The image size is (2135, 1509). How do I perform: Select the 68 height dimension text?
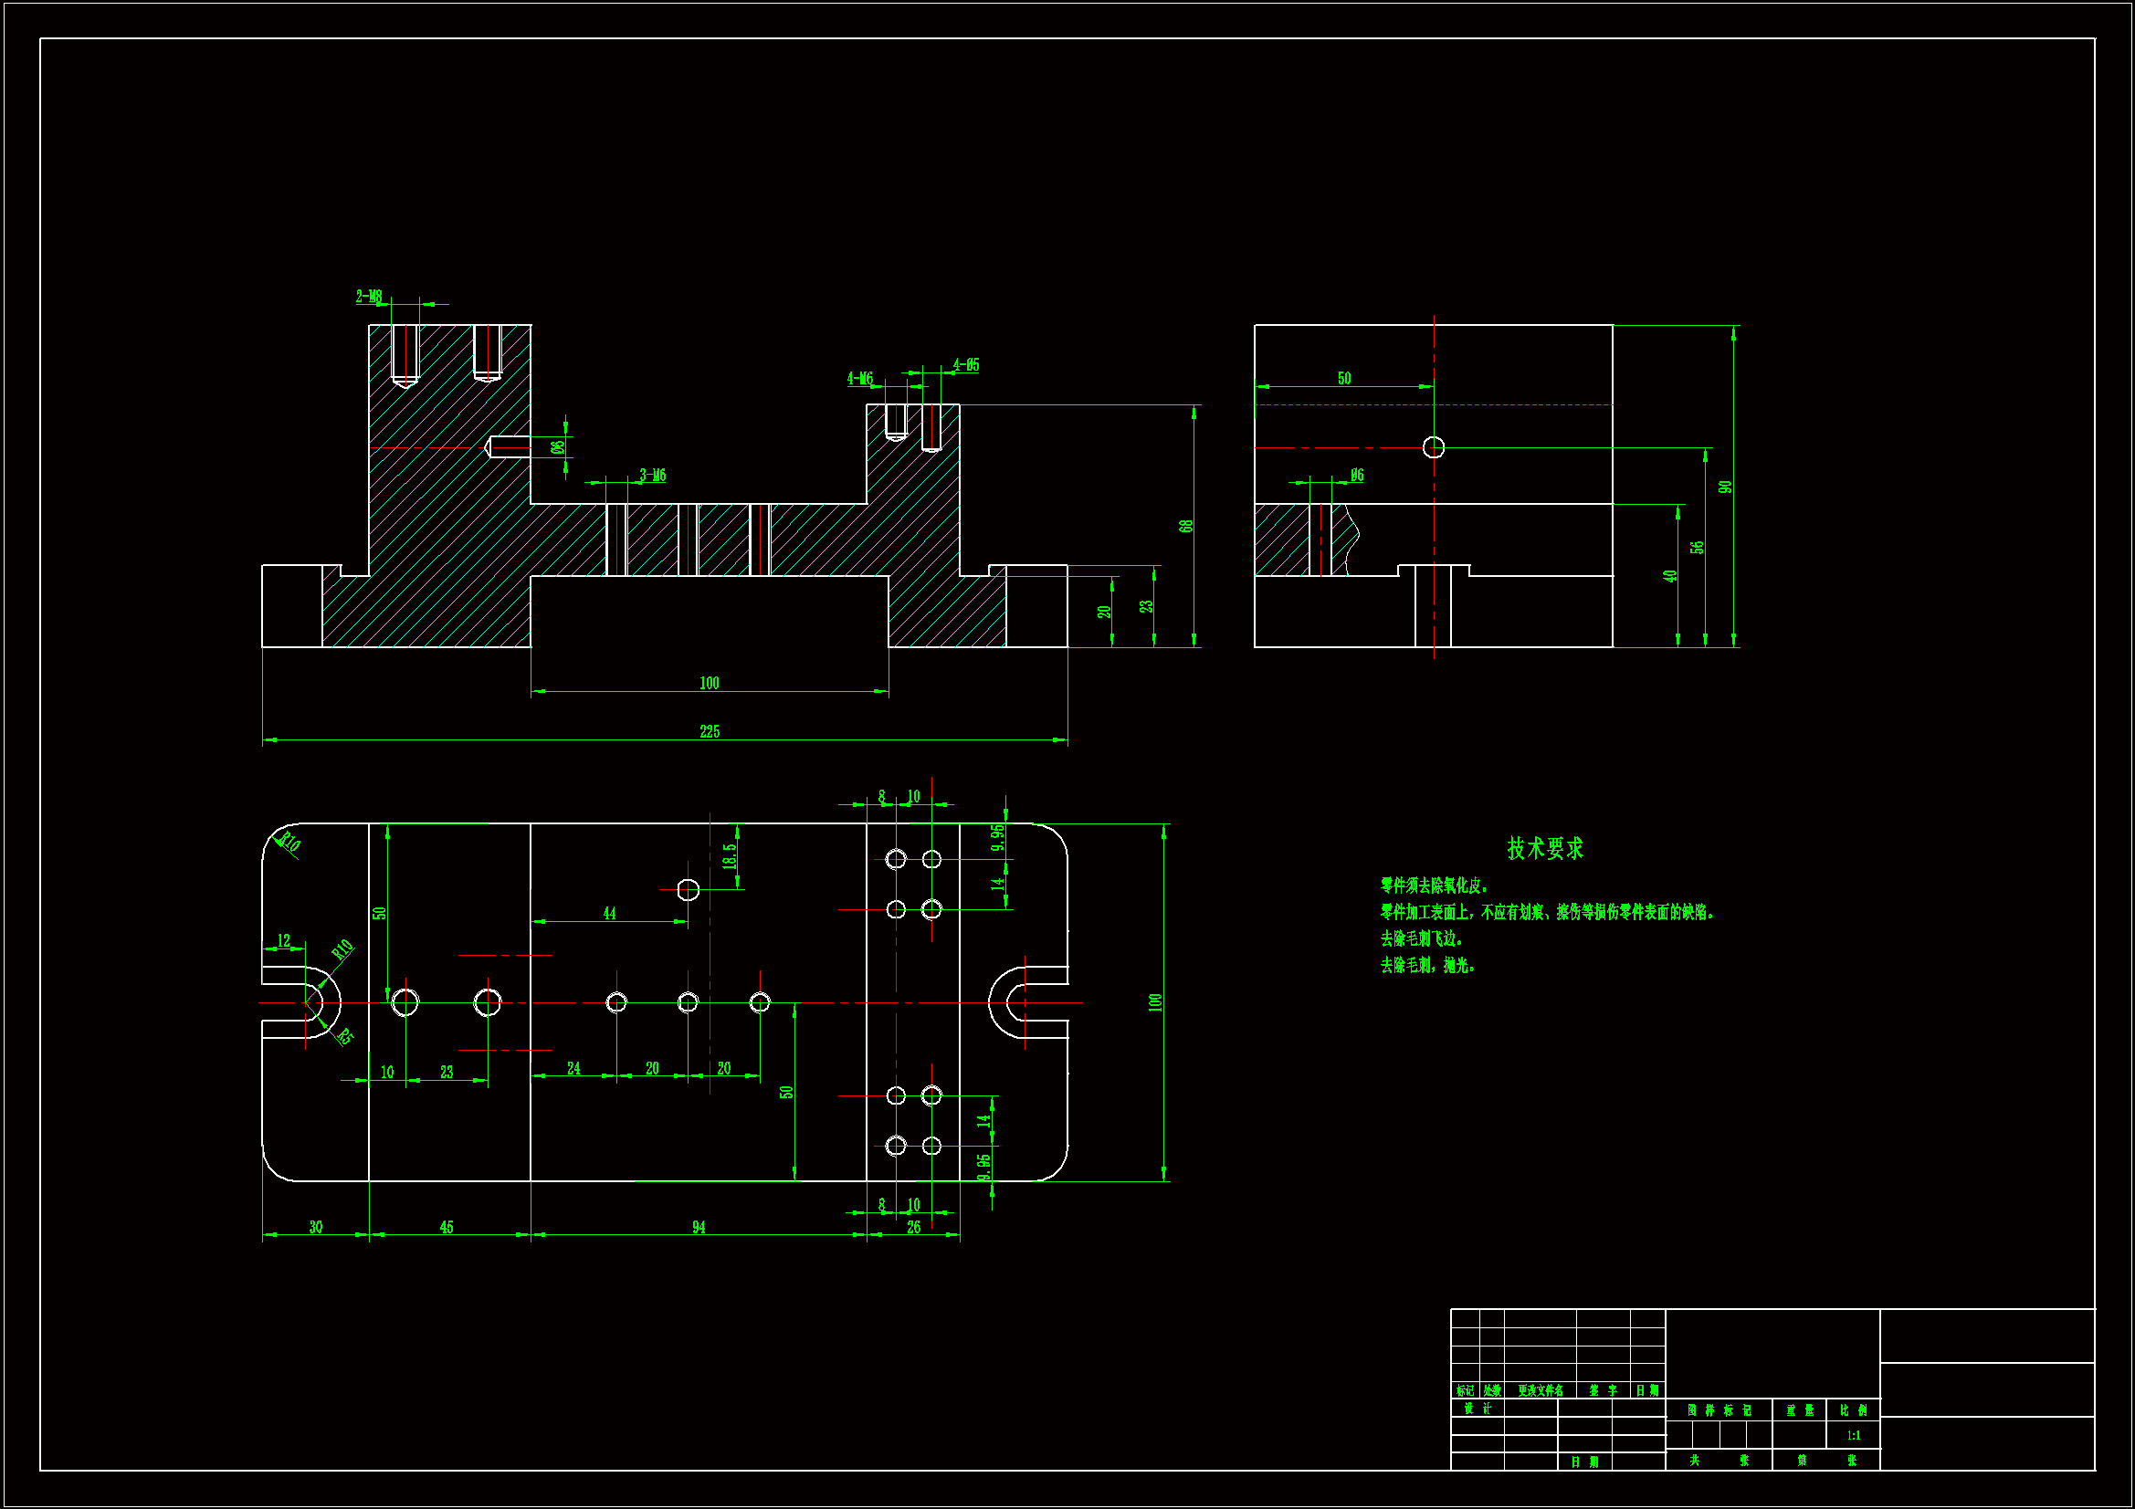tap(1185, 525)
